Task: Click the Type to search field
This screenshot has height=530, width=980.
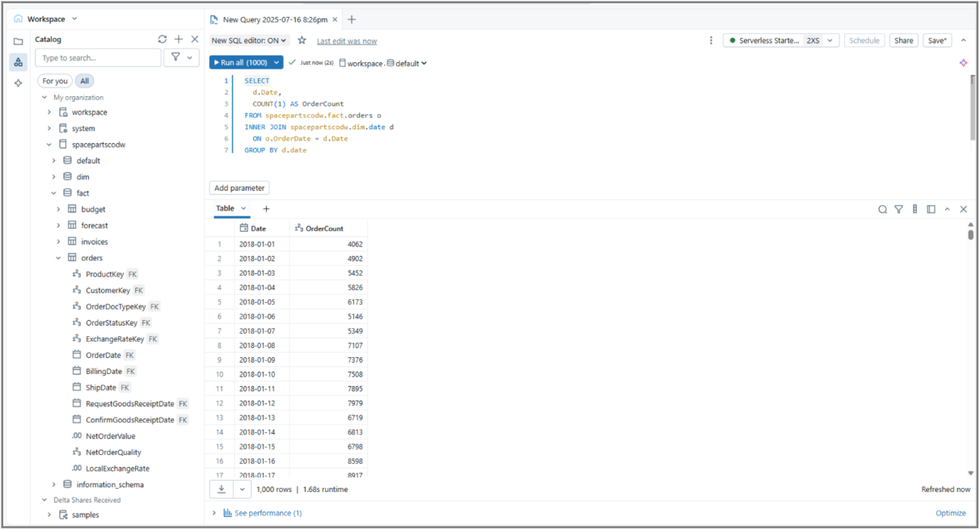Action: (97, 57)
